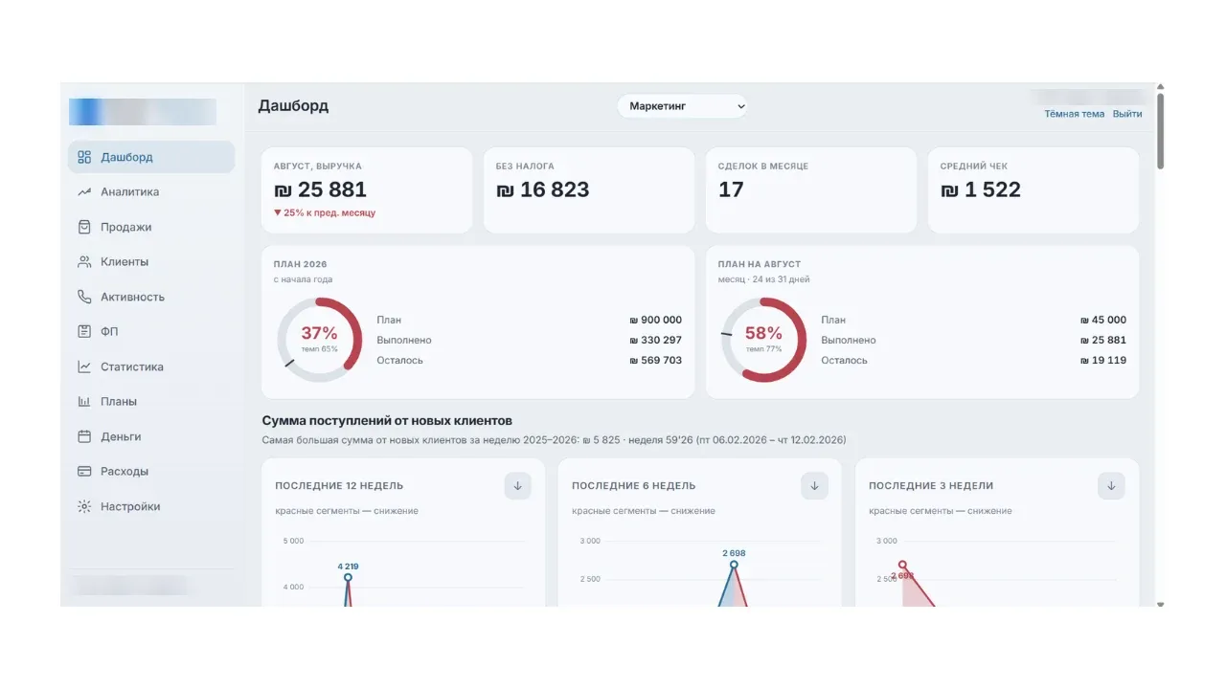This screenshot has width=1226, height=689.
Task: Click the Дашборд grid icon in sidebar
Action: point(84,157)
